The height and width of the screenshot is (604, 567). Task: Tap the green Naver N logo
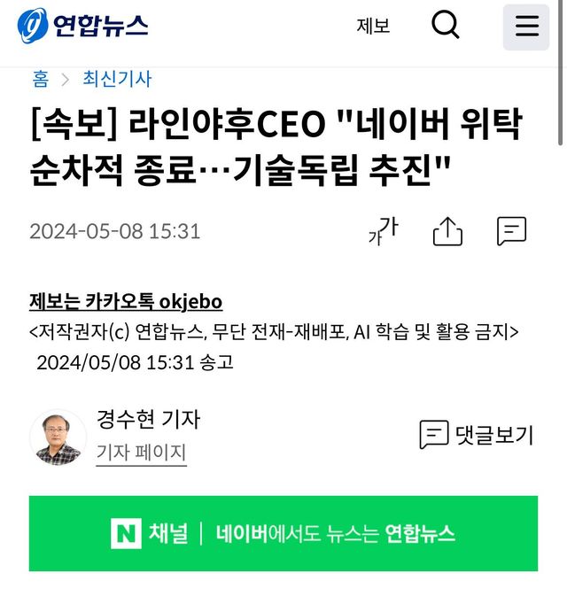click(126, 533)
